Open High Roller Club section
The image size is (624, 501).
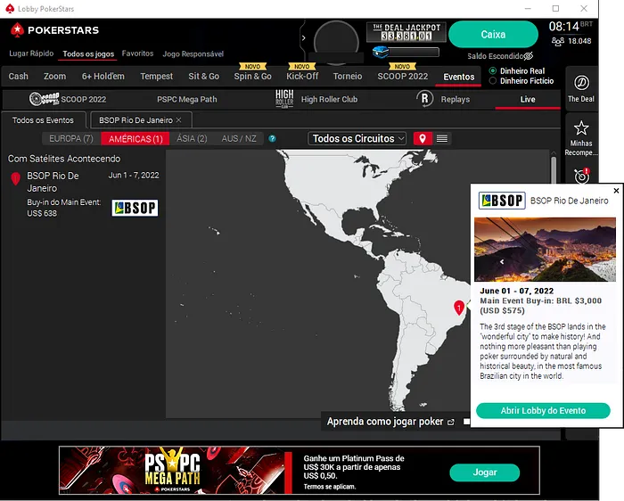coord(316,99)
